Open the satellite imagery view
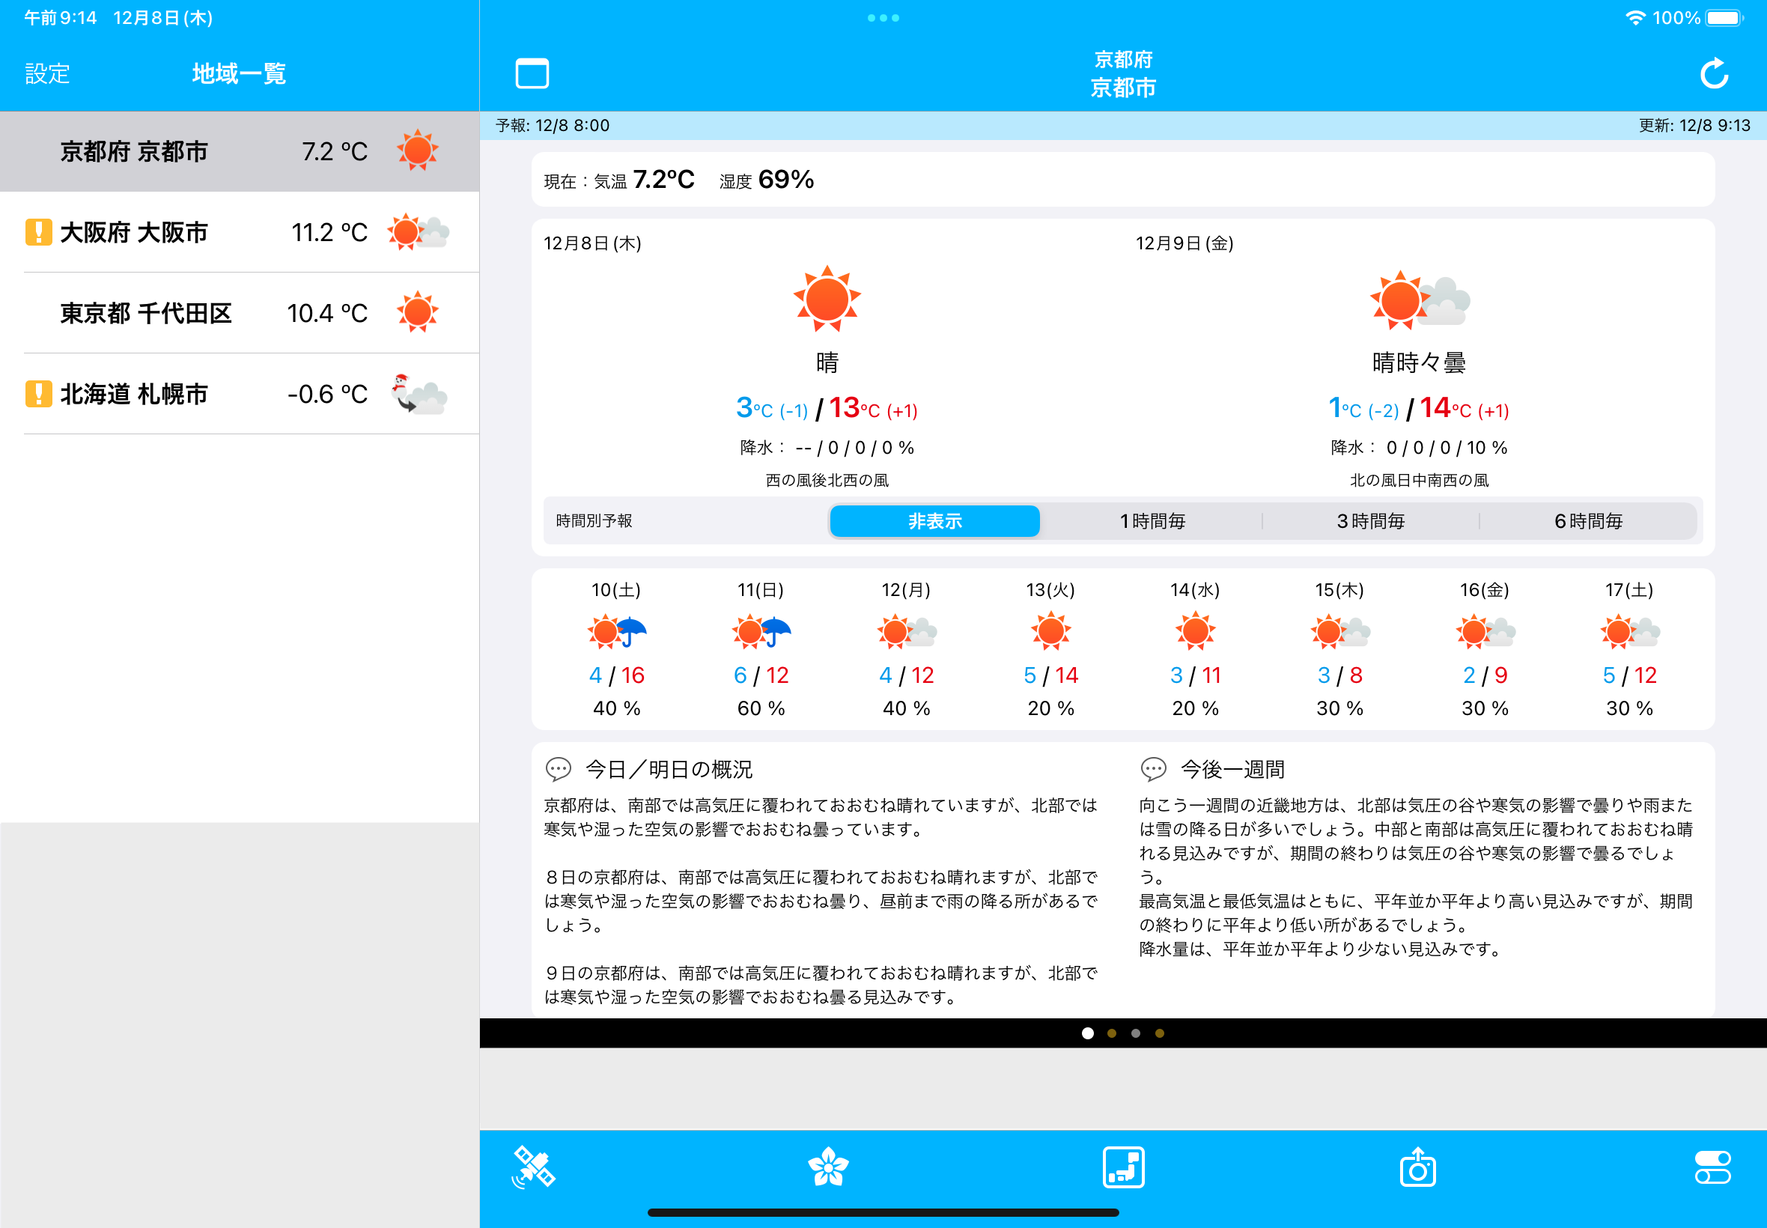Image resolution: width=1767 pixels, height=1228 pixels. (535, 1168)
